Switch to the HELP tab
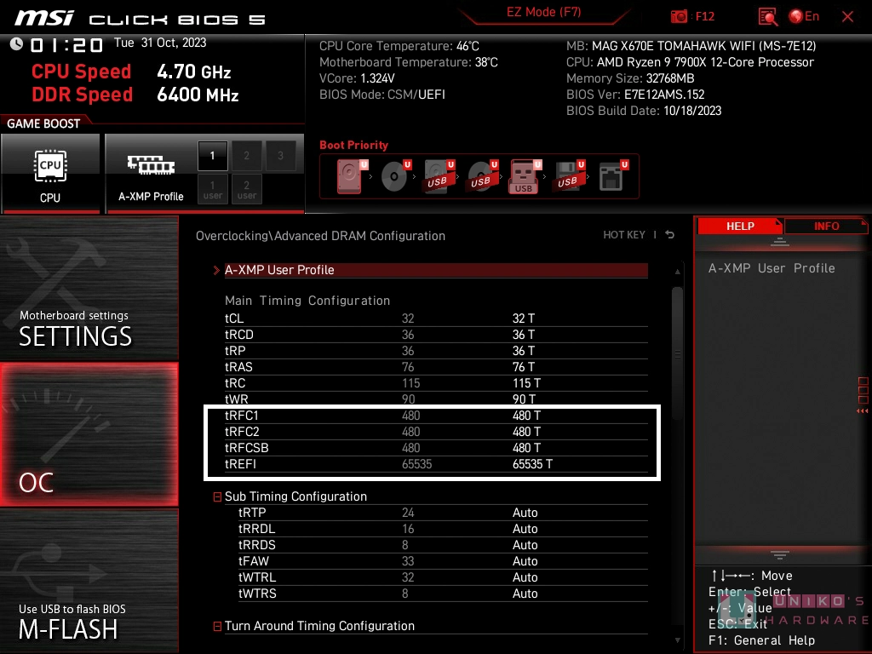872x654 pixels. tap(740, 226)
